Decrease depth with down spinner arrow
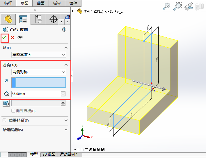 (63, 95)
